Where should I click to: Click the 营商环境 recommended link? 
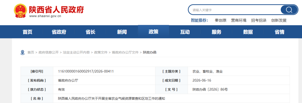coord(239,20)
